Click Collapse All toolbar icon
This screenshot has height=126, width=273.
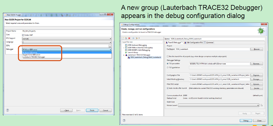133,38
